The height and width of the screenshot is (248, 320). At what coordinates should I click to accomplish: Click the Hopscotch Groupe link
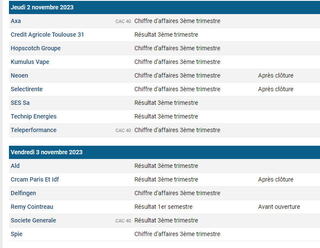tap(36, 48)
